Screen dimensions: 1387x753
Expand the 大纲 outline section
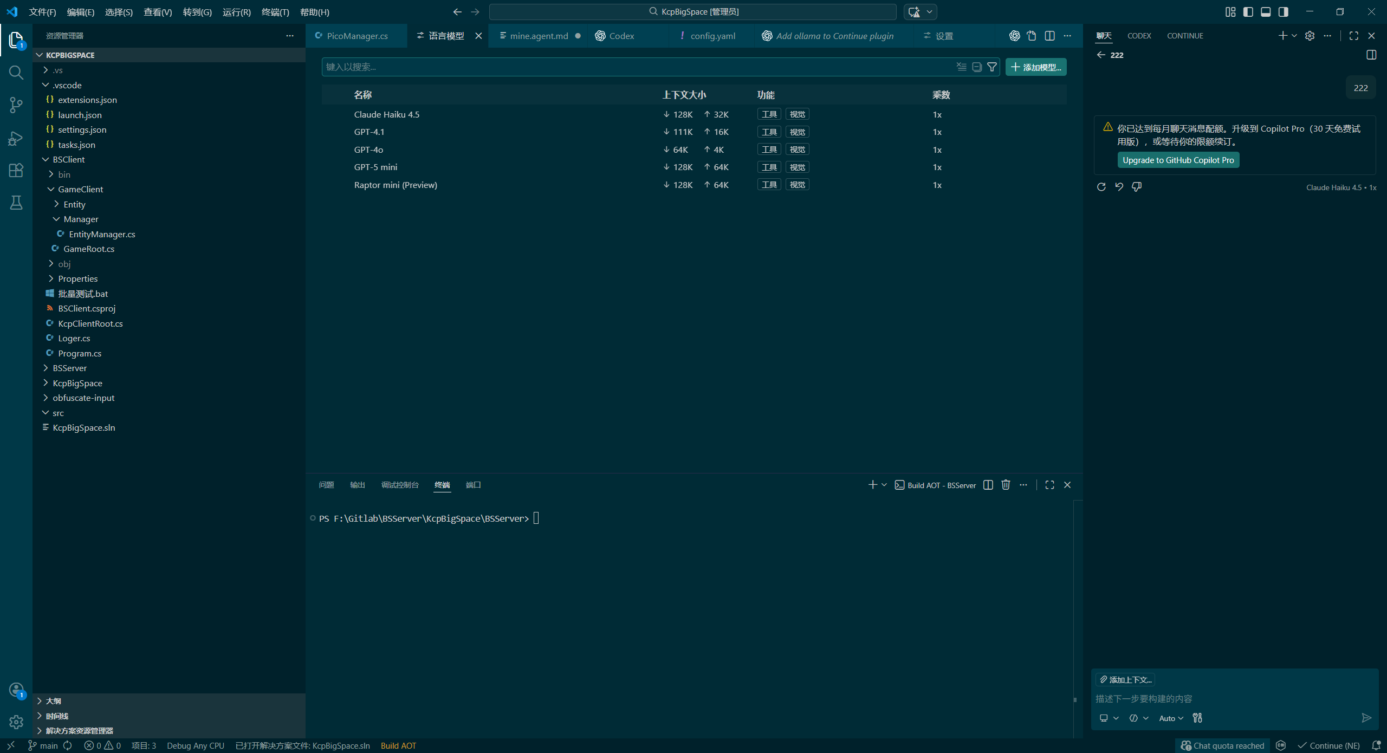169,701
